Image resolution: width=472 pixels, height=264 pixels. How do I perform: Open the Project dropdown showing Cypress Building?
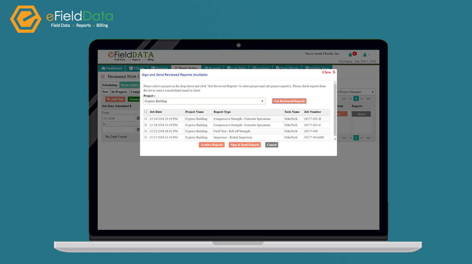click(205, 101)
